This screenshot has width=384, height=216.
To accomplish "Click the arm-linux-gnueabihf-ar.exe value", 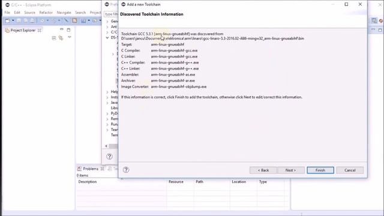I will [x=173, y=80].
